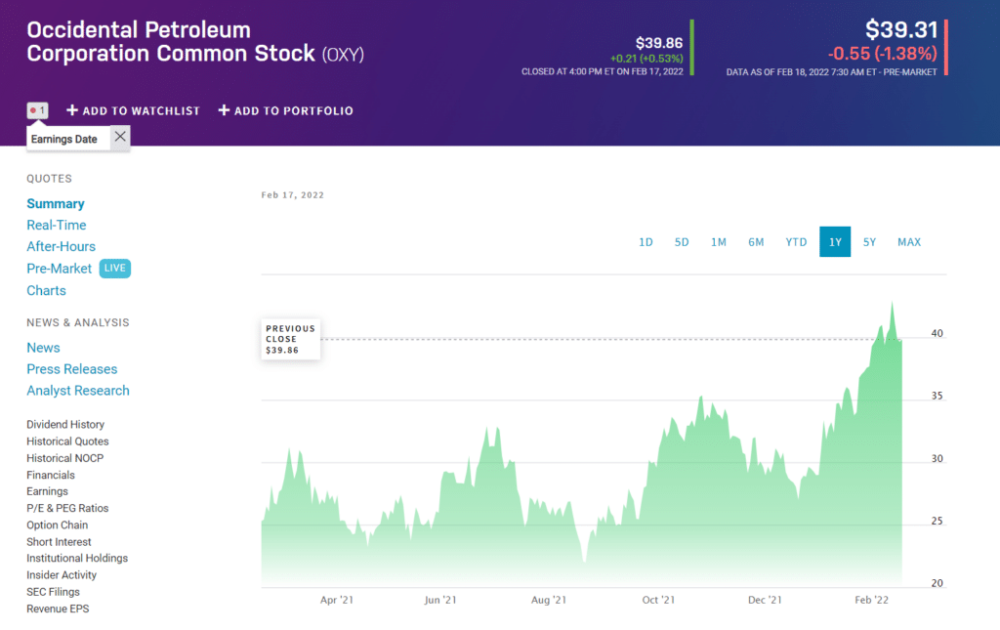
Task: Open the Real-Time quotes link
Action: [56, 225]
